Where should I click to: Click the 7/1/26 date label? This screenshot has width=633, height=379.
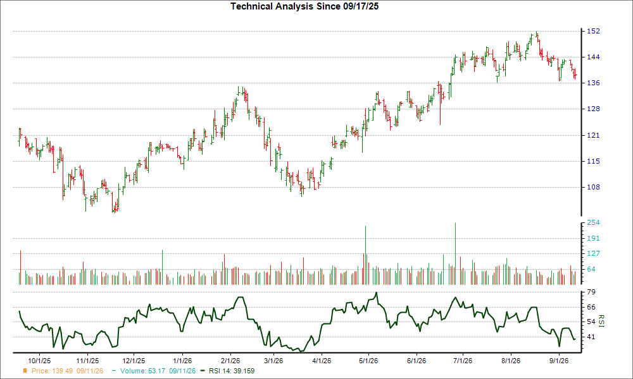pyautogui.click(x=463, y=361)
